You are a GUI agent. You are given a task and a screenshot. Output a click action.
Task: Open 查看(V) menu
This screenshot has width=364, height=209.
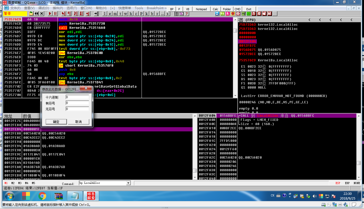pyautogui.click(x=29, y=8)
